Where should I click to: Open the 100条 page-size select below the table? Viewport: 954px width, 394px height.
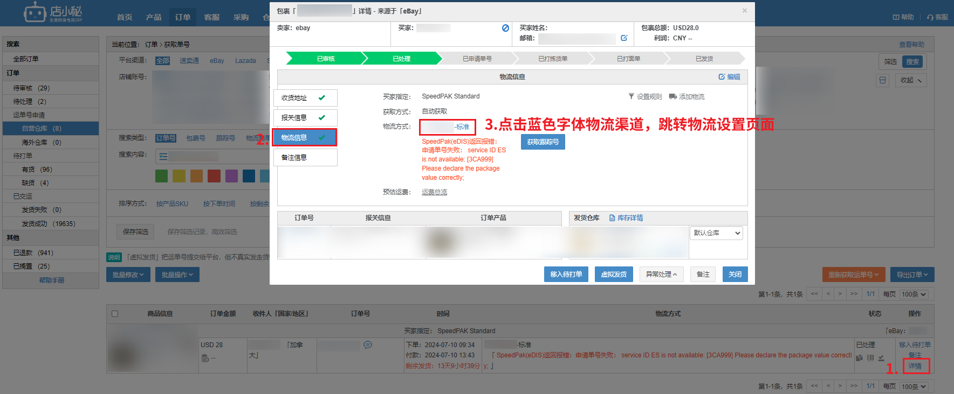(x=914, y=386)
